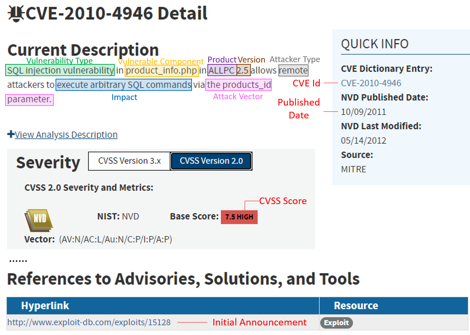Viewport: 470px width, 335px height.
Task: Open the exploit-db.com/exploits/15128 hyperlink
Action: pyautogui.click(x=89, y=322)
